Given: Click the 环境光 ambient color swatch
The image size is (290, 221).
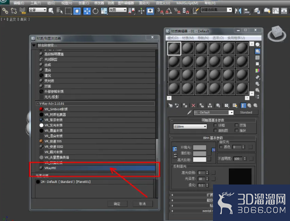Looking at the screenshot, I should tap(199, 148).
